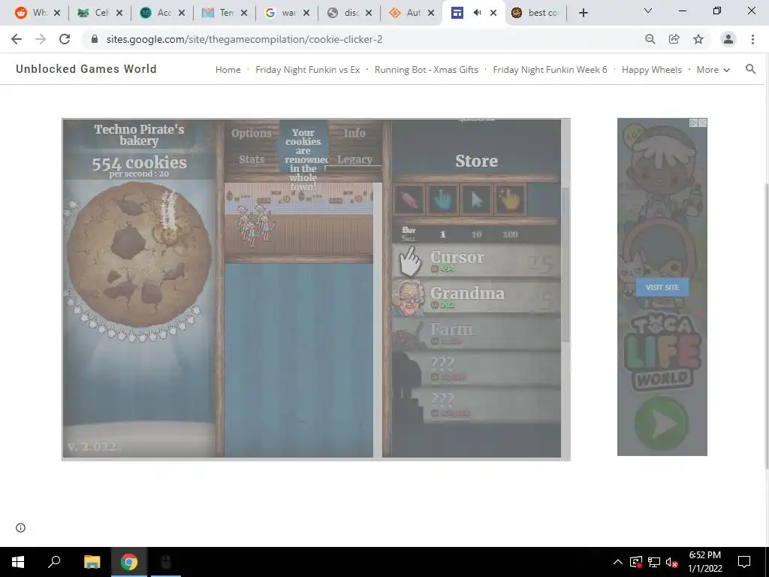Open the game Info menu
Screen dimensions: 769x577
pos(354,133)
